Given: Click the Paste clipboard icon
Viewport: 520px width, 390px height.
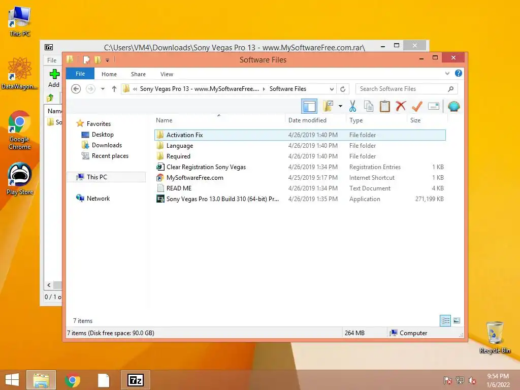Looking at the screenshot, I should [385, 107].
